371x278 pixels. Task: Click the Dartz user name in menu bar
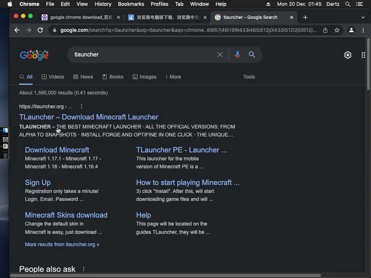click(333, 4)
